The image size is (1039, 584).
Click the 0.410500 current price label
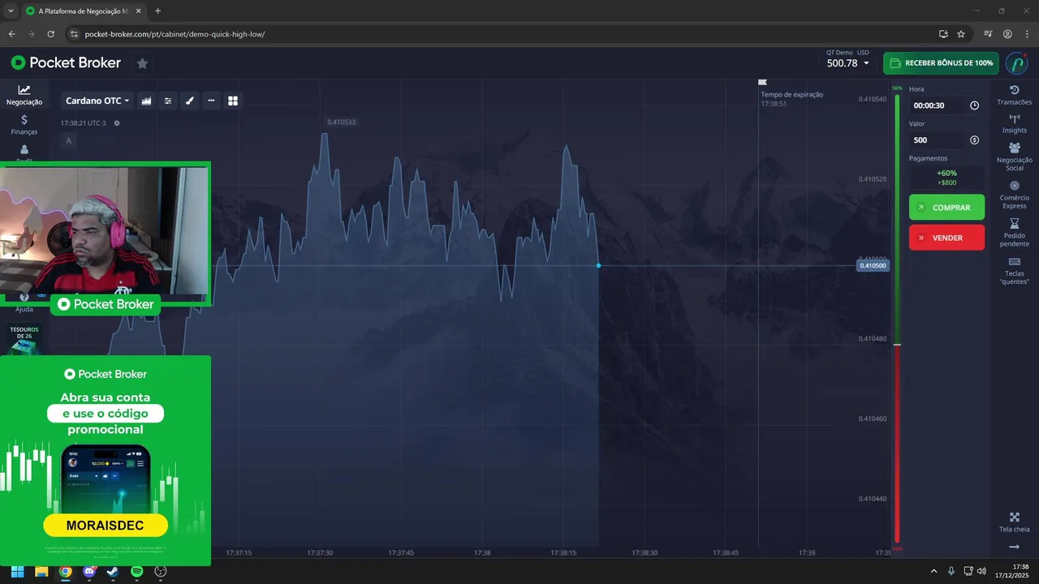coord(873,265)
